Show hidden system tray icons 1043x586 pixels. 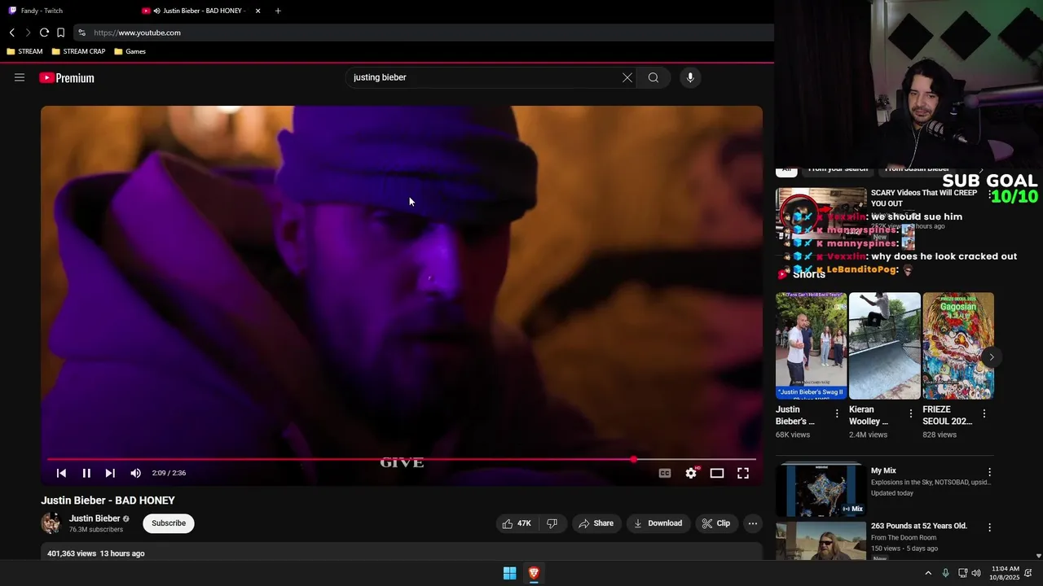coord(927,573)
